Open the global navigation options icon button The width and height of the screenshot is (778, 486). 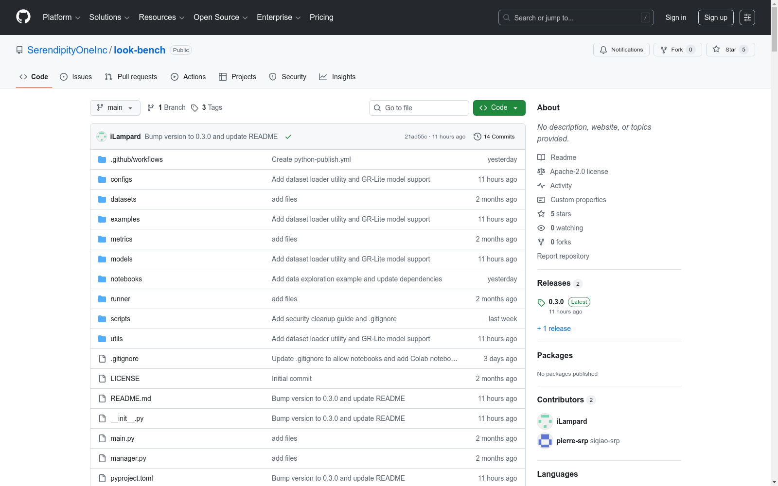click(x=747, y=17)
